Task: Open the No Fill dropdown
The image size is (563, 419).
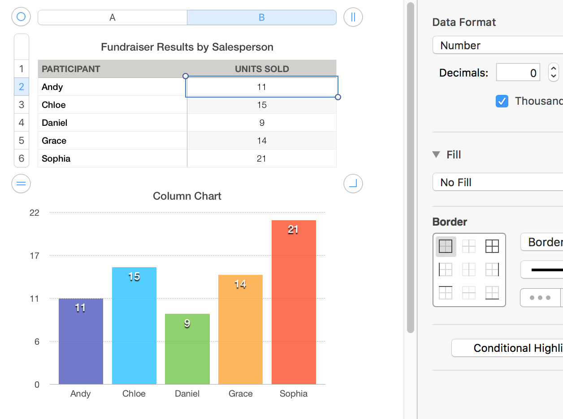Action: [x=498, y=183]
